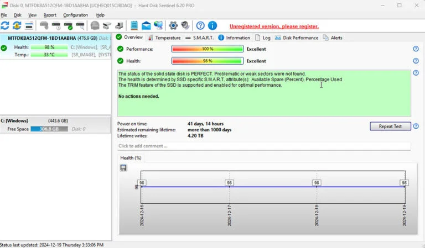This screenshot has height=248, width=425.
Task: Open the Report menu
Action: click(50, 15)
